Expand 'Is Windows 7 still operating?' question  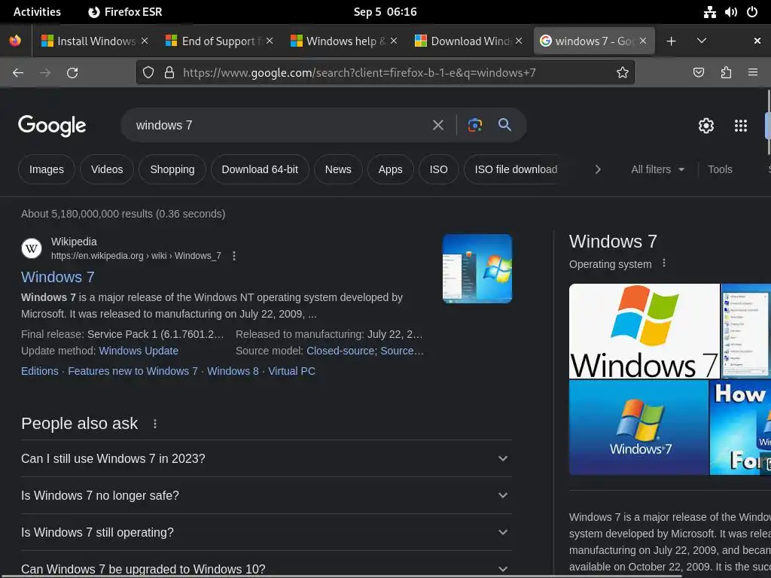coord(267,532)
